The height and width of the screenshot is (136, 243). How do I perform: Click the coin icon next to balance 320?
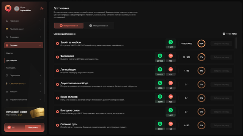9,127
